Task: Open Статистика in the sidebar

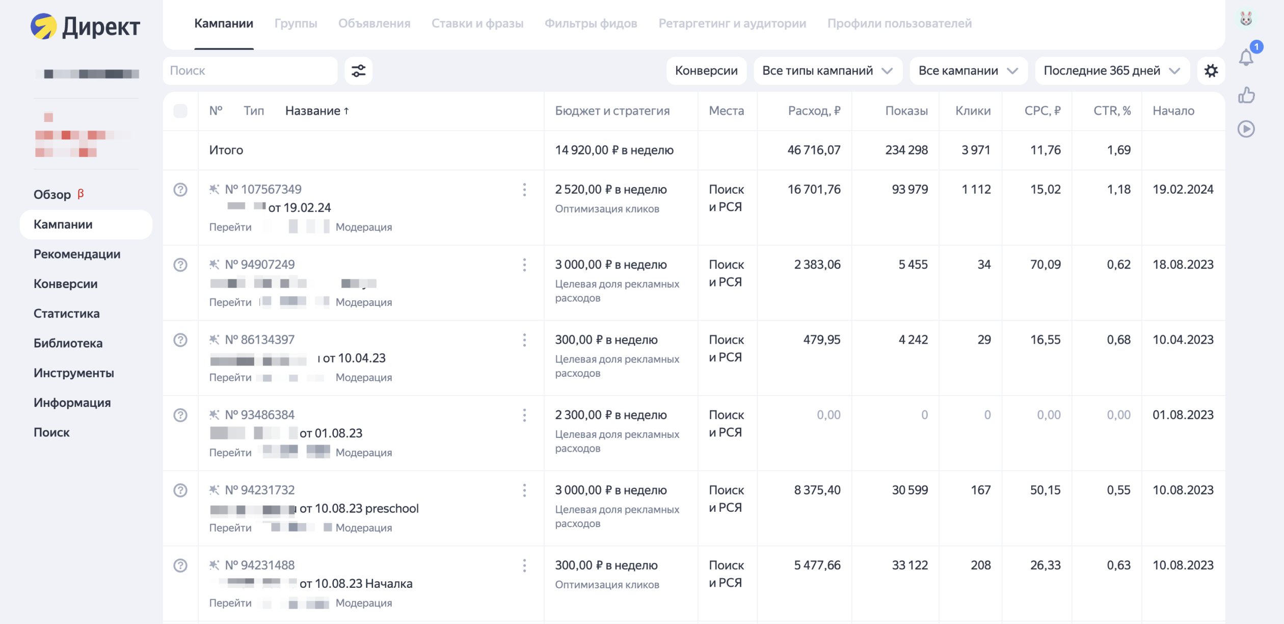Action: 67,314
